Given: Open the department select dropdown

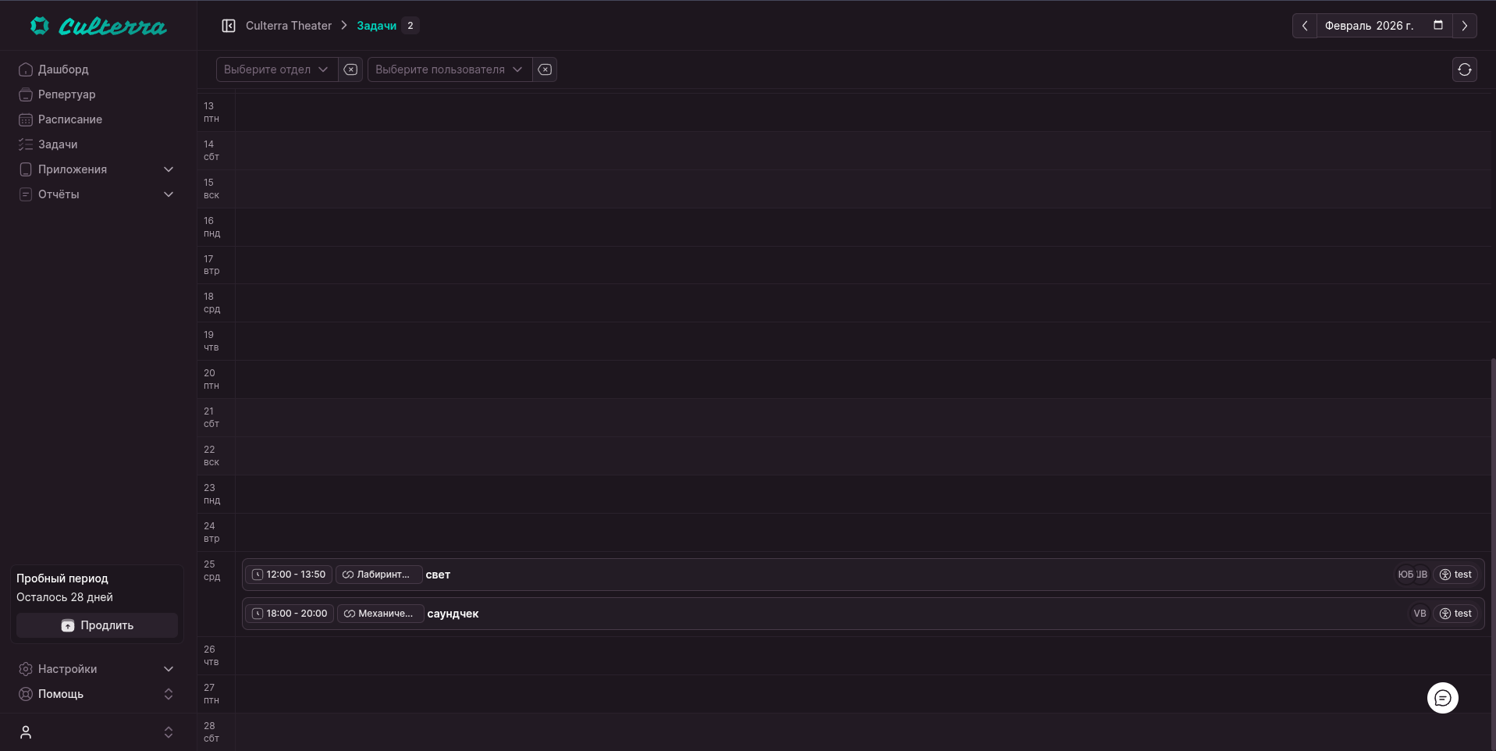Looking at the screenshot, I should (276, 69).
